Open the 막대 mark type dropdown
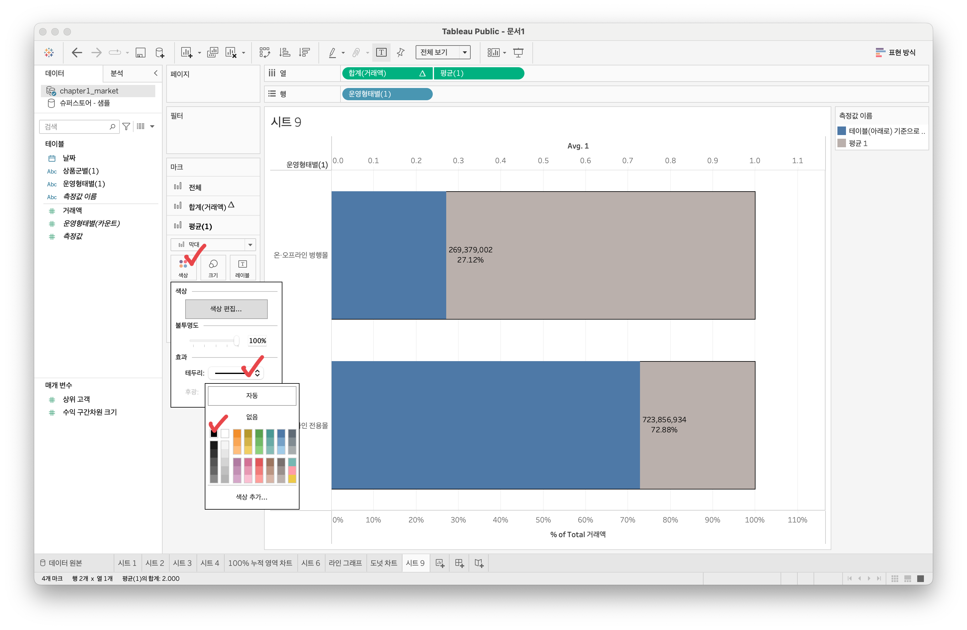Image resolution: width=967 pixels, height=630 pixels. point(250,244)
